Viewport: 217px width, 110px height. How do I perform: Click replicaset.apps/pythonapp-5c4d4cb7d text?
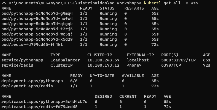click(44, 102)
